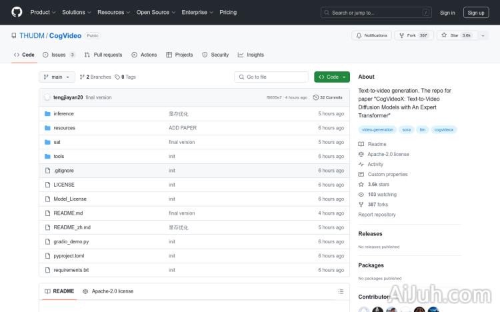Viewport: 500px width, 312px height.
Task: Expand the green Code dropdown button
Action: coord(331,77)
